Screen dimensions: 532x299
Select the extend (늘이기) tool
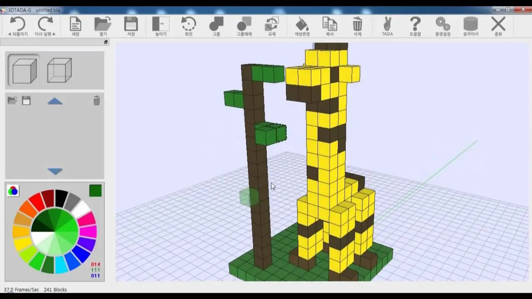pyautogui.click(x=161, y=26)
